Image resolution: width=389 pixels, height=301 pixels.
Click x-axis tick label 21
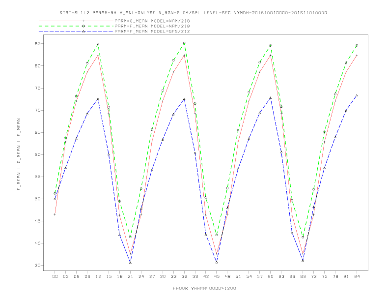[130, 276]
